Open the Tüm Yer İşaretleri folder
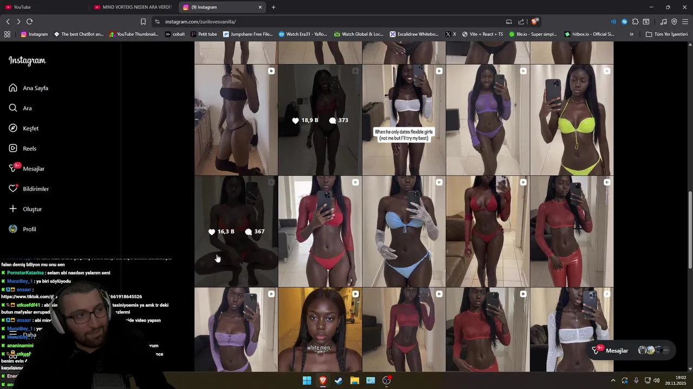The height and width of the screenshot is (389, 693). click(x=666, y=34)
